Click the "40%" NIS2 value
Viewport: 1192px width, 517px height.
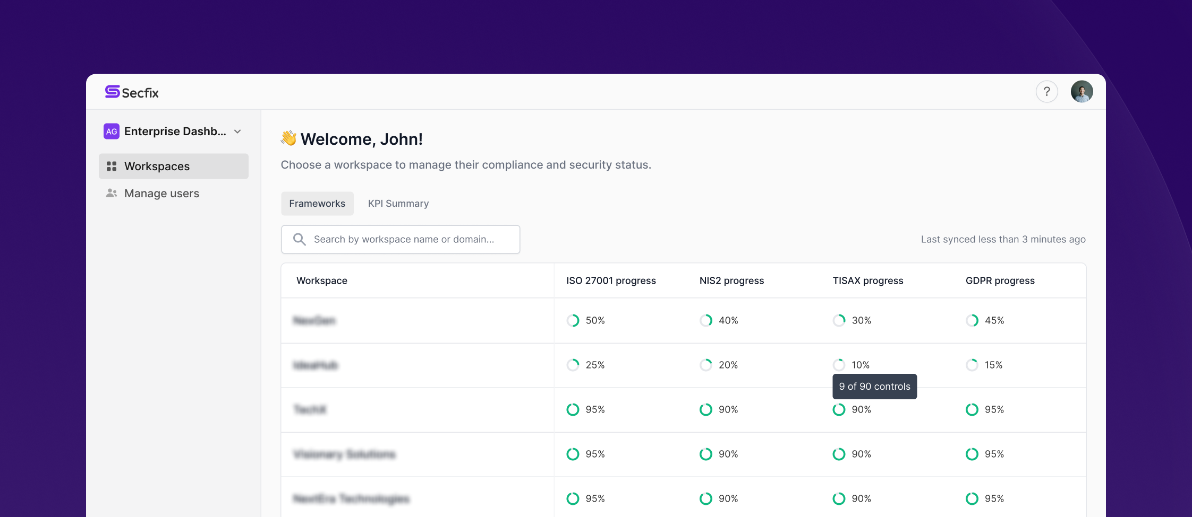(729, 321)
